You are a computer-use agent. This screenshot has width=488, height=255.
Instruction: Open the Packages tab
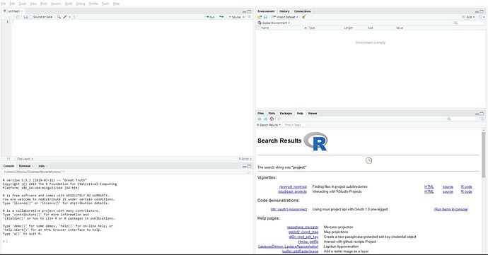(x=286, y=113)
